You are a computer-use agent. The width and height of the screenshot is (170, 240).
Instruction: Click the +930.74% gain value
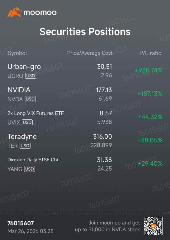(149, 70)
